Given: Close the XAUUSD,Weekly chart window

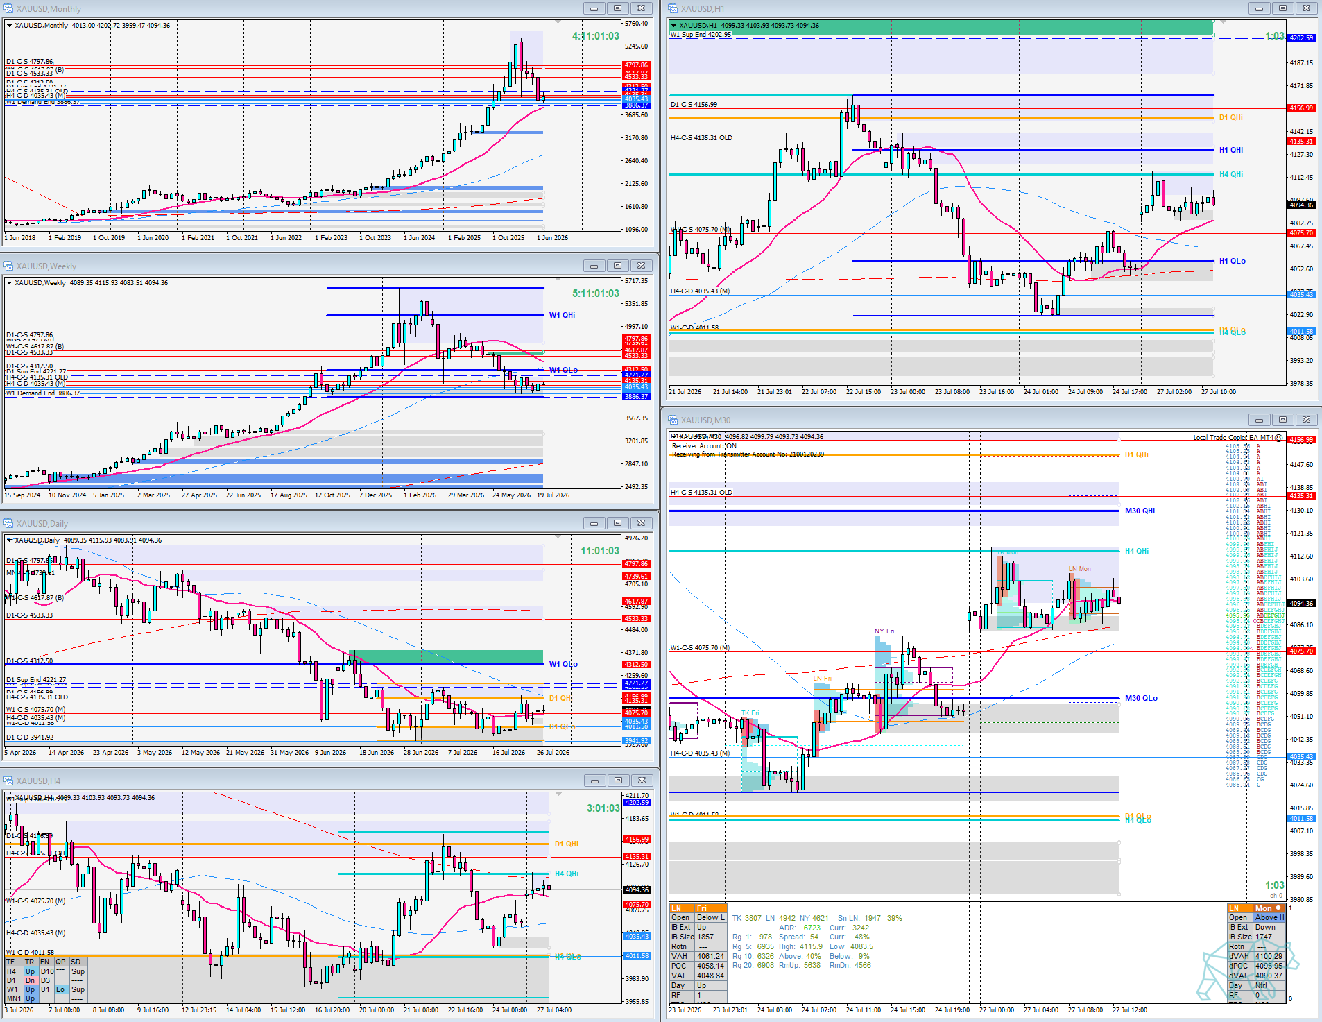Looking at the screenshot, I should click(x=642, y=266).
